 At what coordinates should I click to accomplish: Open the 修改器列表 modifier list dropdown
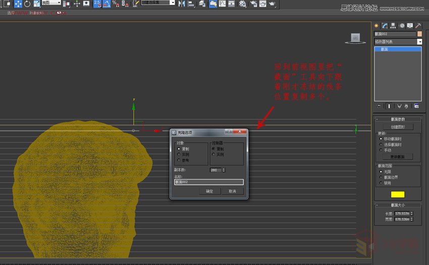419,41
